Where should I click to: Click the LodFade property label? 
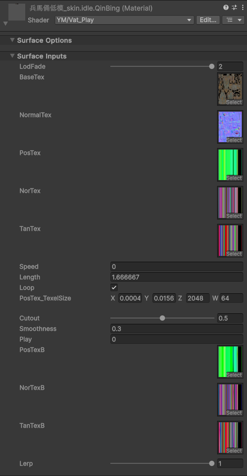33,66
